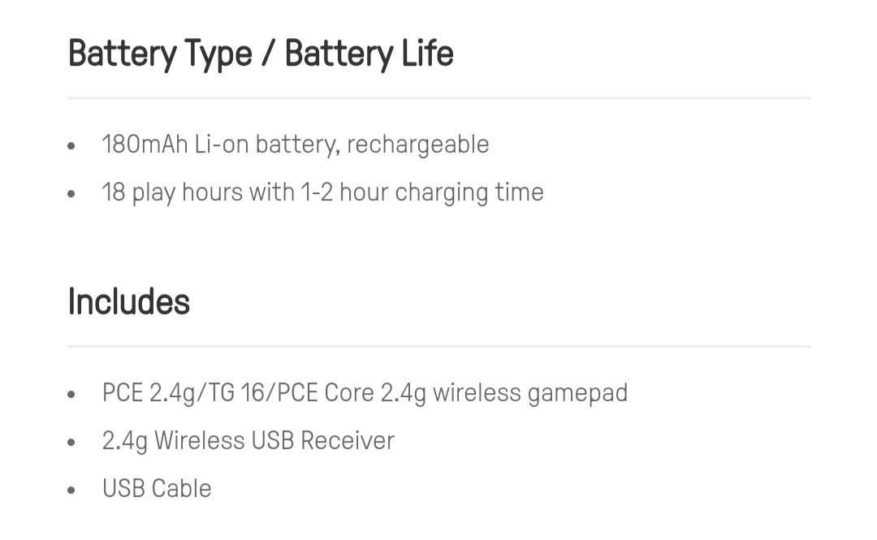
Task: Click the "Includes" section heading
Action: point(128,302)
